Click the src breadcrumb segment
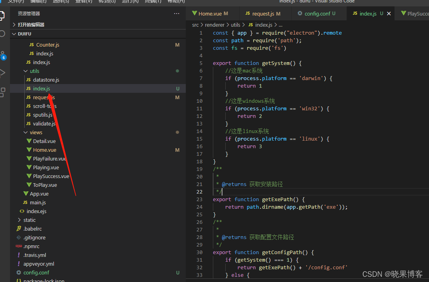The height and width of the screenshot is (282, 429). pyautogui.click(x=195, y=25)
